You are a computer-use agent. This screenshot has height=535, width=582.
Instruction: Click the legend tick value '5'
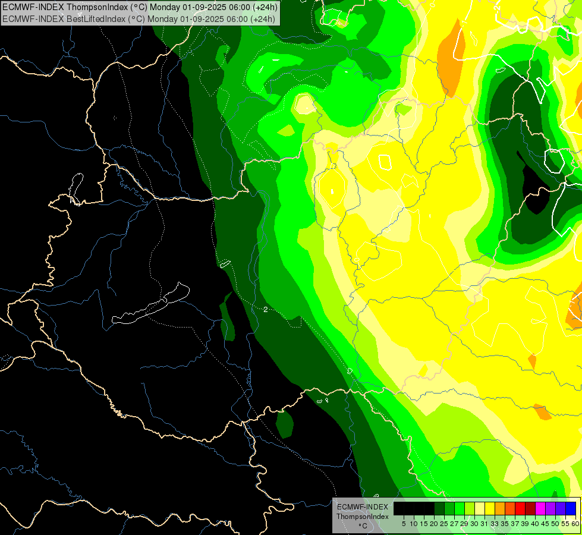(404, 524)
